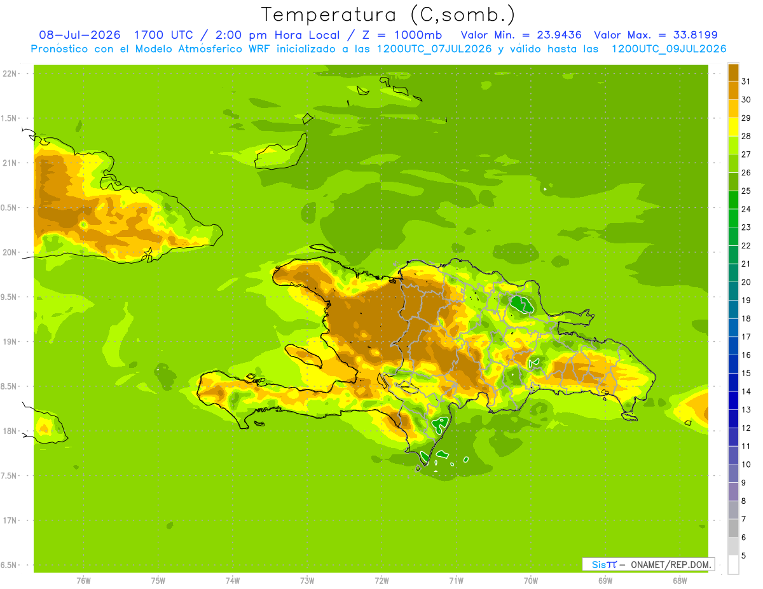Click the '76W' longitude axis label
The width and height of the screenshot is (763, 589).
tap(83, 581)
